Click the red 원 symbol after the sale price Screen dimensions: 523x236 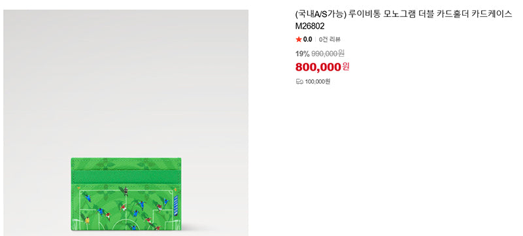coord(346,67)
